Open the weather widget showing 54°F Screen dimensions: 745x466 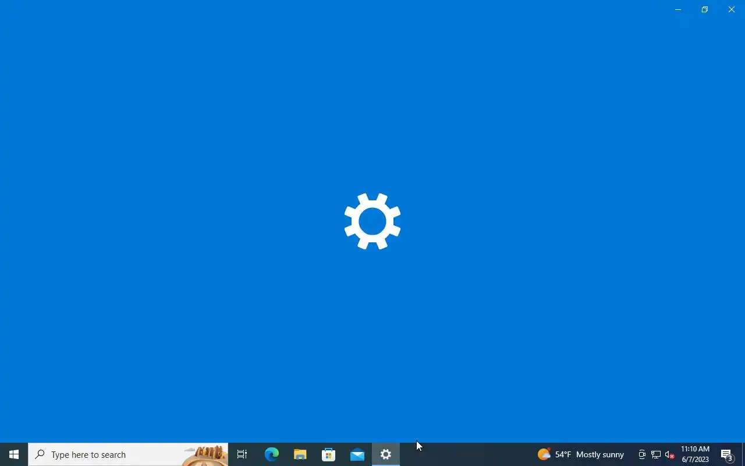point(580,454)
